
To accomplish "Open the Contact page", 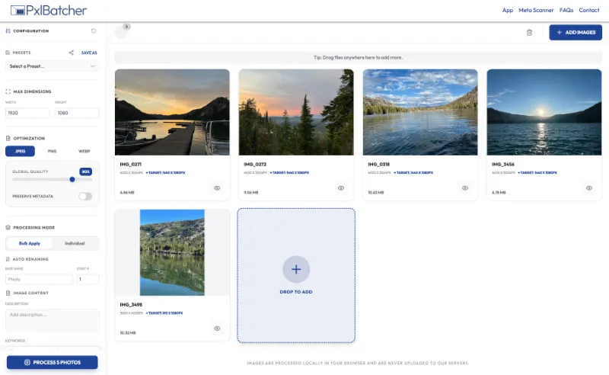I will [x=588, y=10].
